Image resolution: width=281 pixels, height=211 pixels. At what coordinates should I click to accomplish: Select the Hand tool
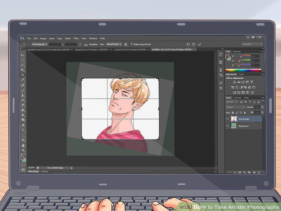tap(23, 145)
